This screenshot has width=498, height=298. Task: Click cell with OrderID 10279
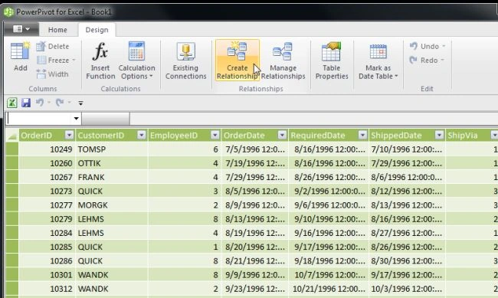(47, 219)
